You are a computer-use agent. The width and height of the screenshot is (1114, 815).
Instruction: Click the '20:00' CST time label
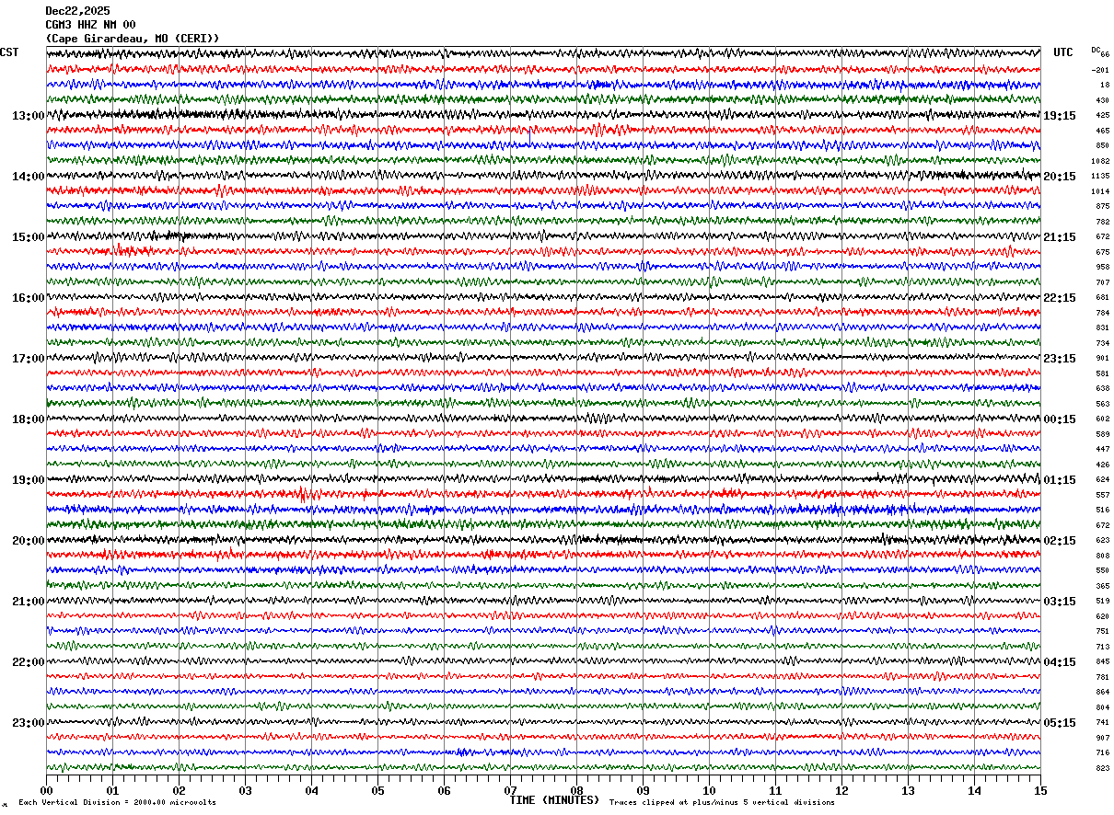tap(29, 541)
